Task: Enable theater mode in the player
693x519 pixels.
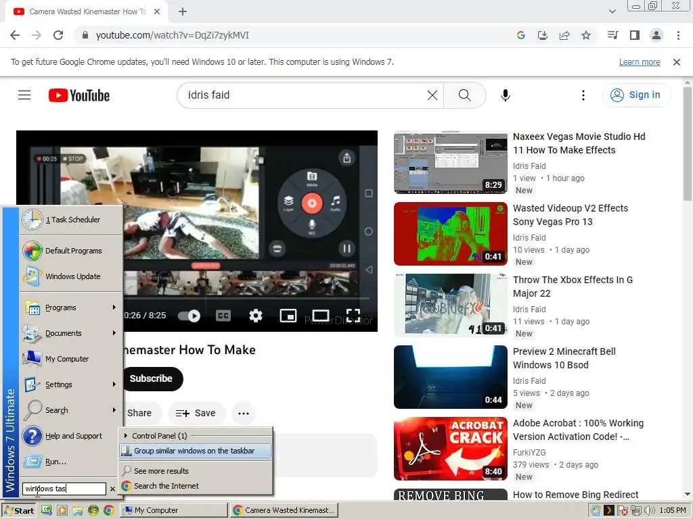Action: click(320, 316)
